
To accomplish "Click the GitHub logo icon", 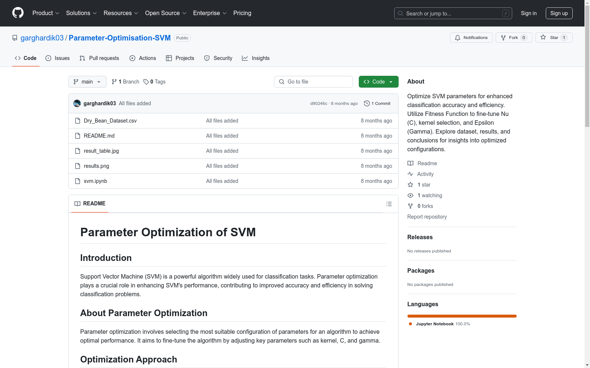I will 18,13.
